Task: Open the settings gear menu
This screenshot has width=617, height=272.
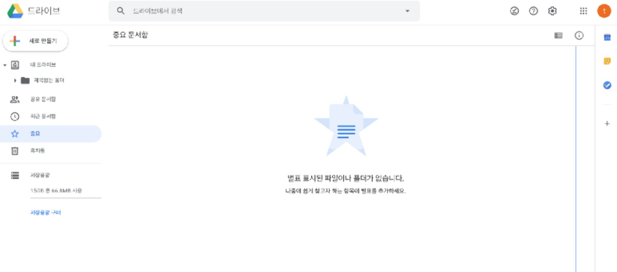Action: pos(552,11)
